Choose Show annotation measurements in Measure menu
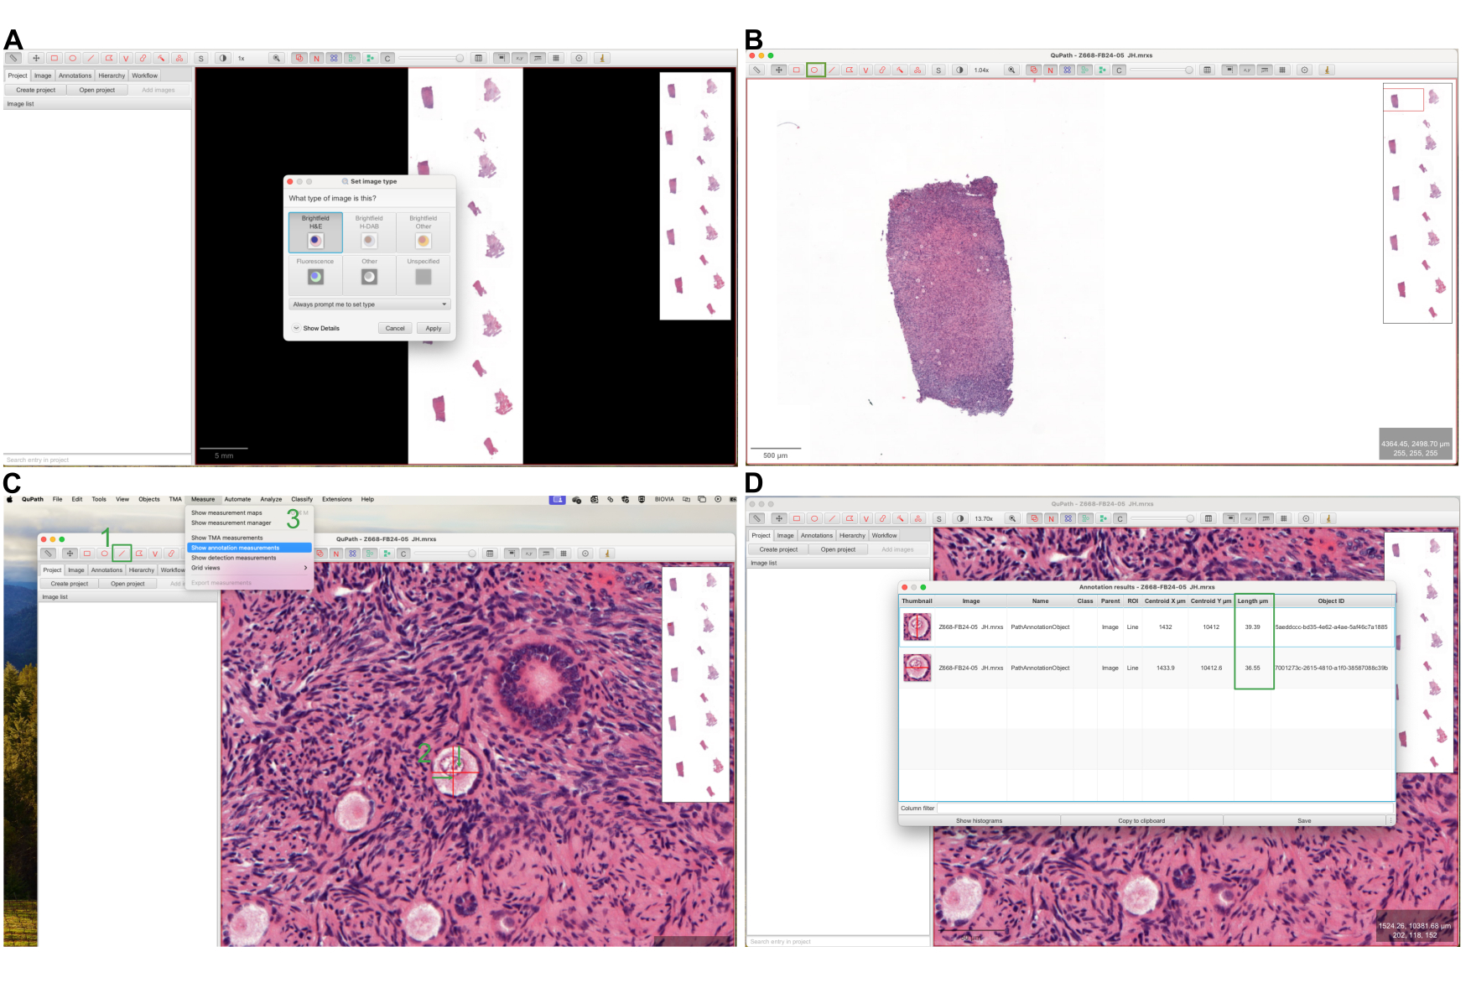1471x983 pixels. point(249,548)
